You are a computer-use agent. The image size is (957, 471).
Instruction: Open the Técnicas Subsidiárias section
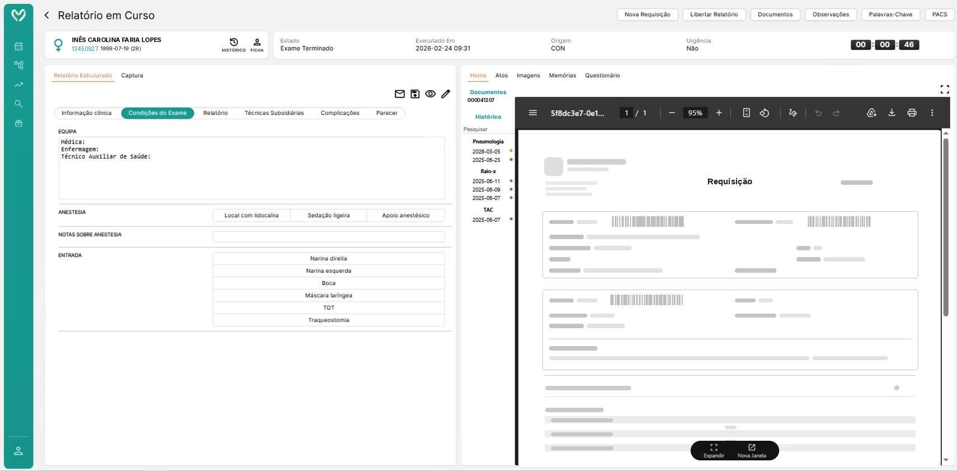click(x=274, y=113)
